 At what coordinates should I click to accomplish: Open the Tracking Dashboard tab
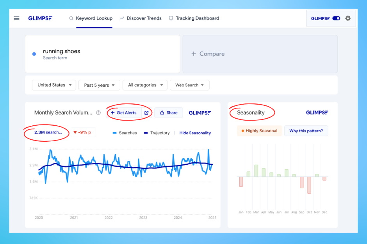coord(197,18)
